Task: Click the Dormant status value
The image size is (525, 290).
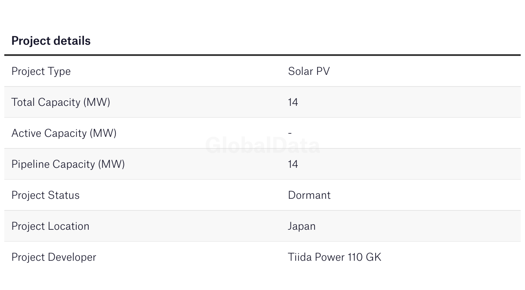Action: [x=309, y=195]
